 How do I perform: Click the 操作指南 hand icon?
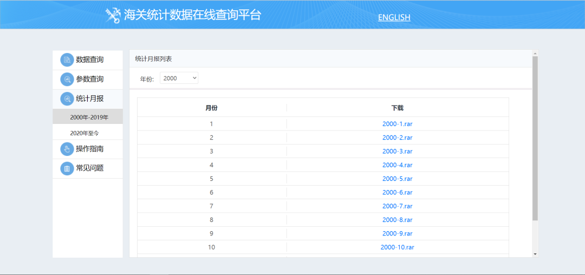(67, 149)
